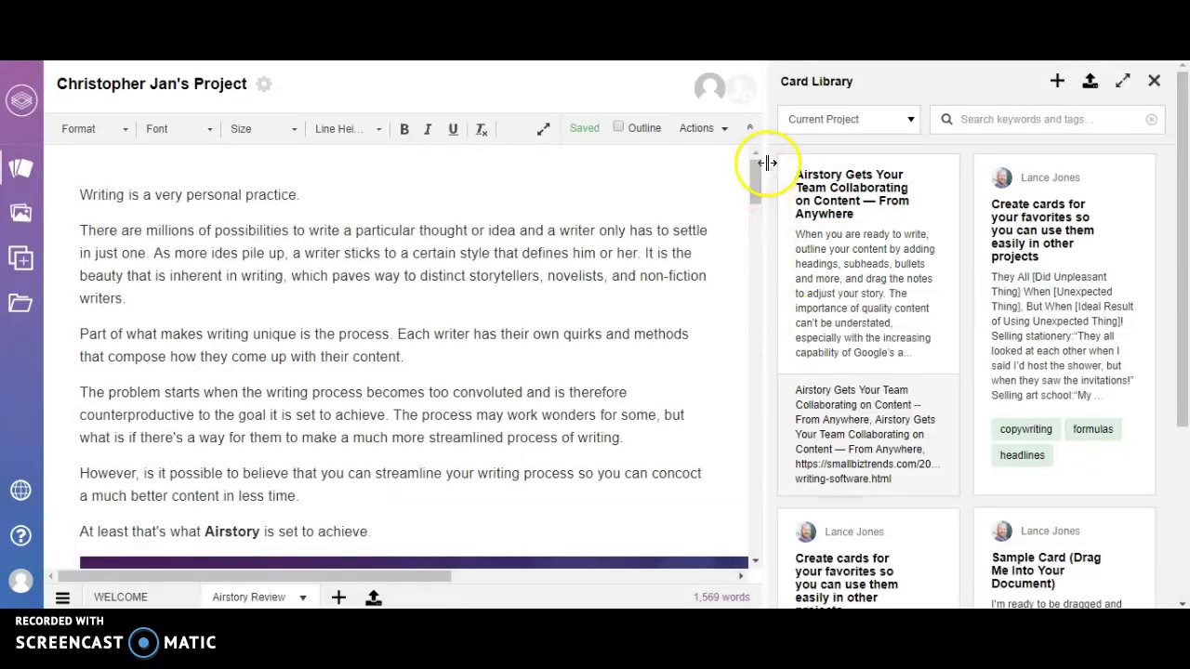Open the document list hamburger menu

62,597
